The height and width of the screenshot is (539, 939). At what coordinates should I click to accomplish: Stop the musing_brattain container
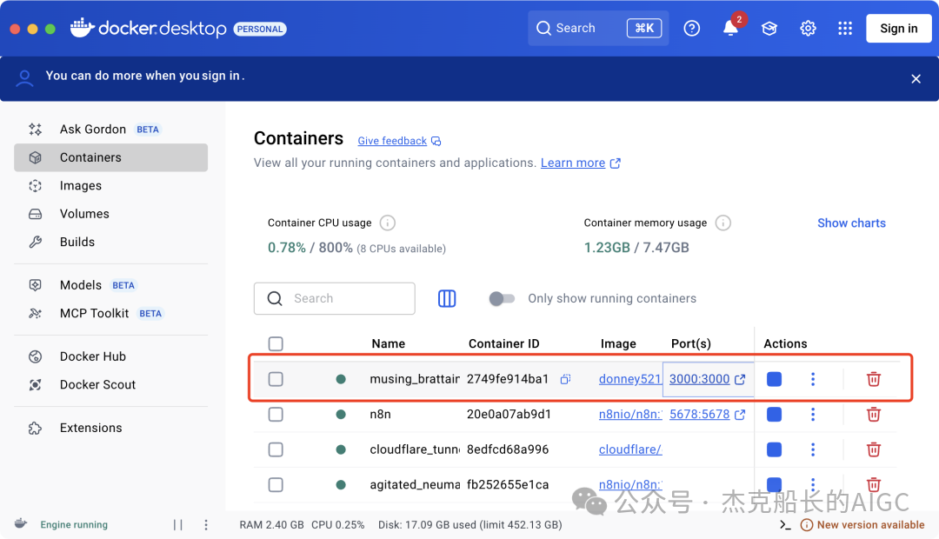coord(775,379)
